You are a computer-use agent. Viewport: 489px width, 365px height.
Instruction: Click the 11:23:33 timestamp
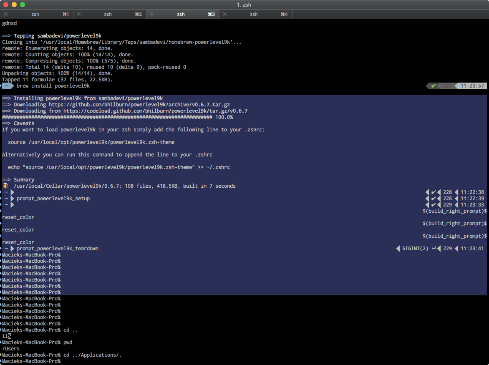472,205
